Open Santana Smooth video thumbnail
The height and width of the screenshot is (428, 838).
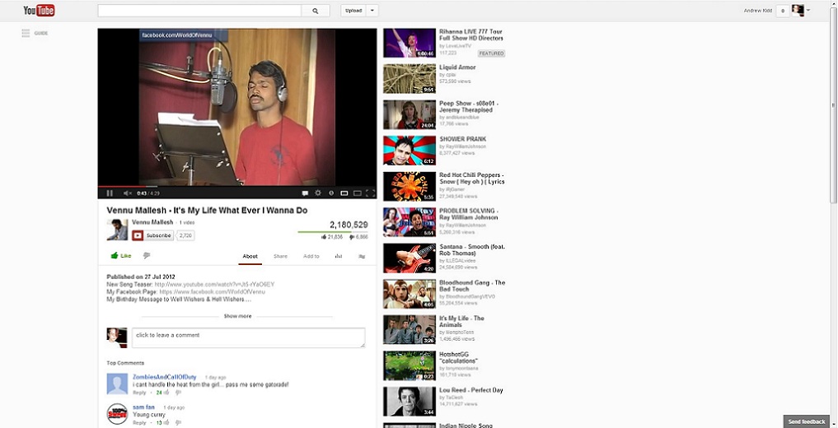(x=410, y=258)
